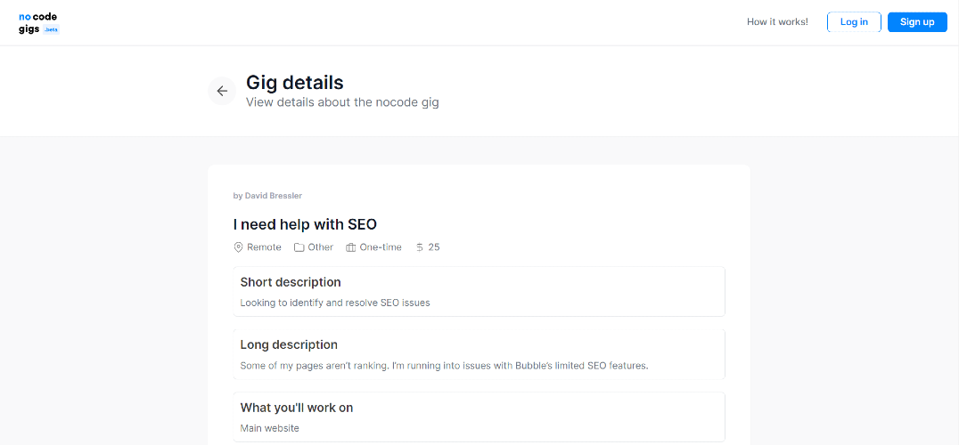The height and width of the screenshot is (445, 959).
Task: Click the Other category label
Action: (321, 247)
